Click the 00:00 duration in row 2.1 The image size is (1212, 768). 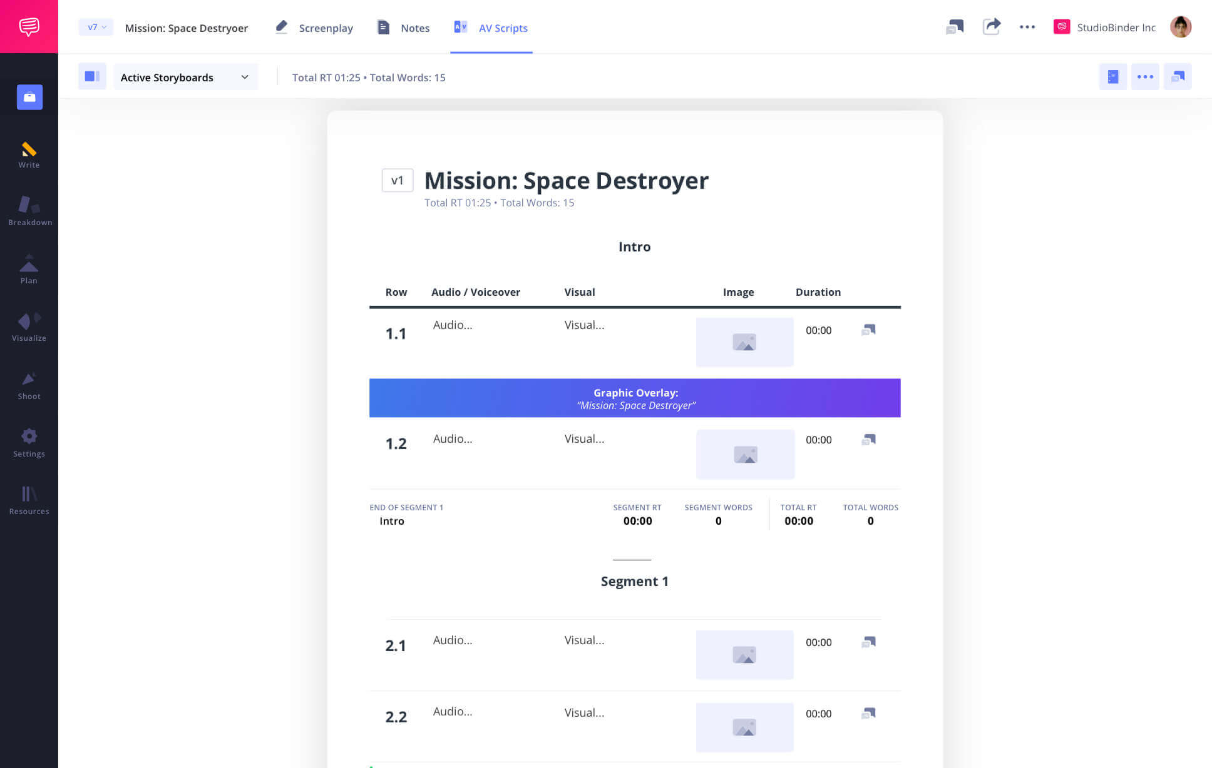pos(818,642)
